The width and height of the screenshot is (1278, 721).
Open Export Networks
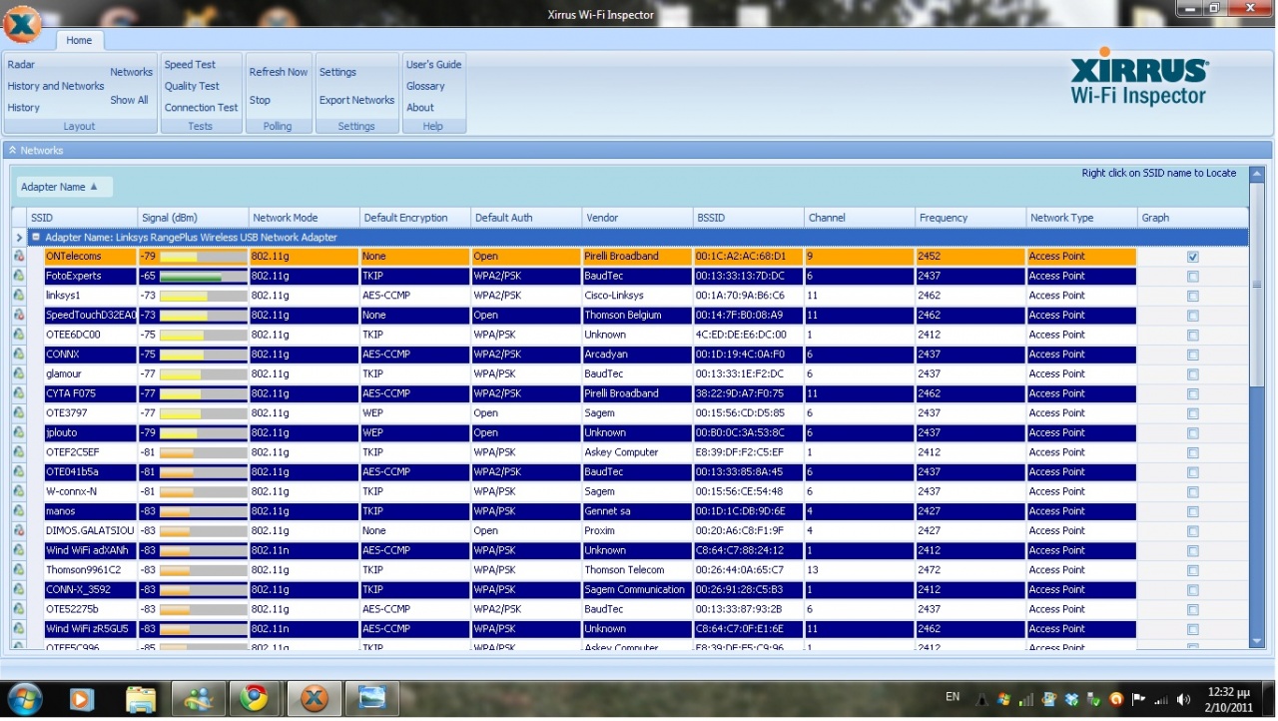pos(356,100)
